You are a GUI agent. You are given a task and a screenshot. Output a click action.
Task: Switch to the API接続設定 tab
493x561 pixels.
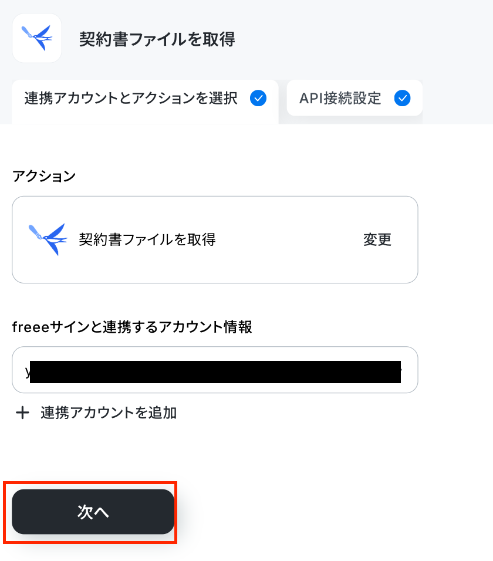click(354, 97)
